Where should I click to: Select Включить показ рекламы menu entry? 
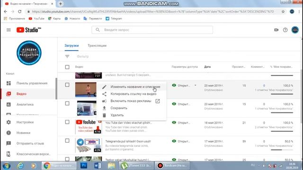[x=132, y=101]
